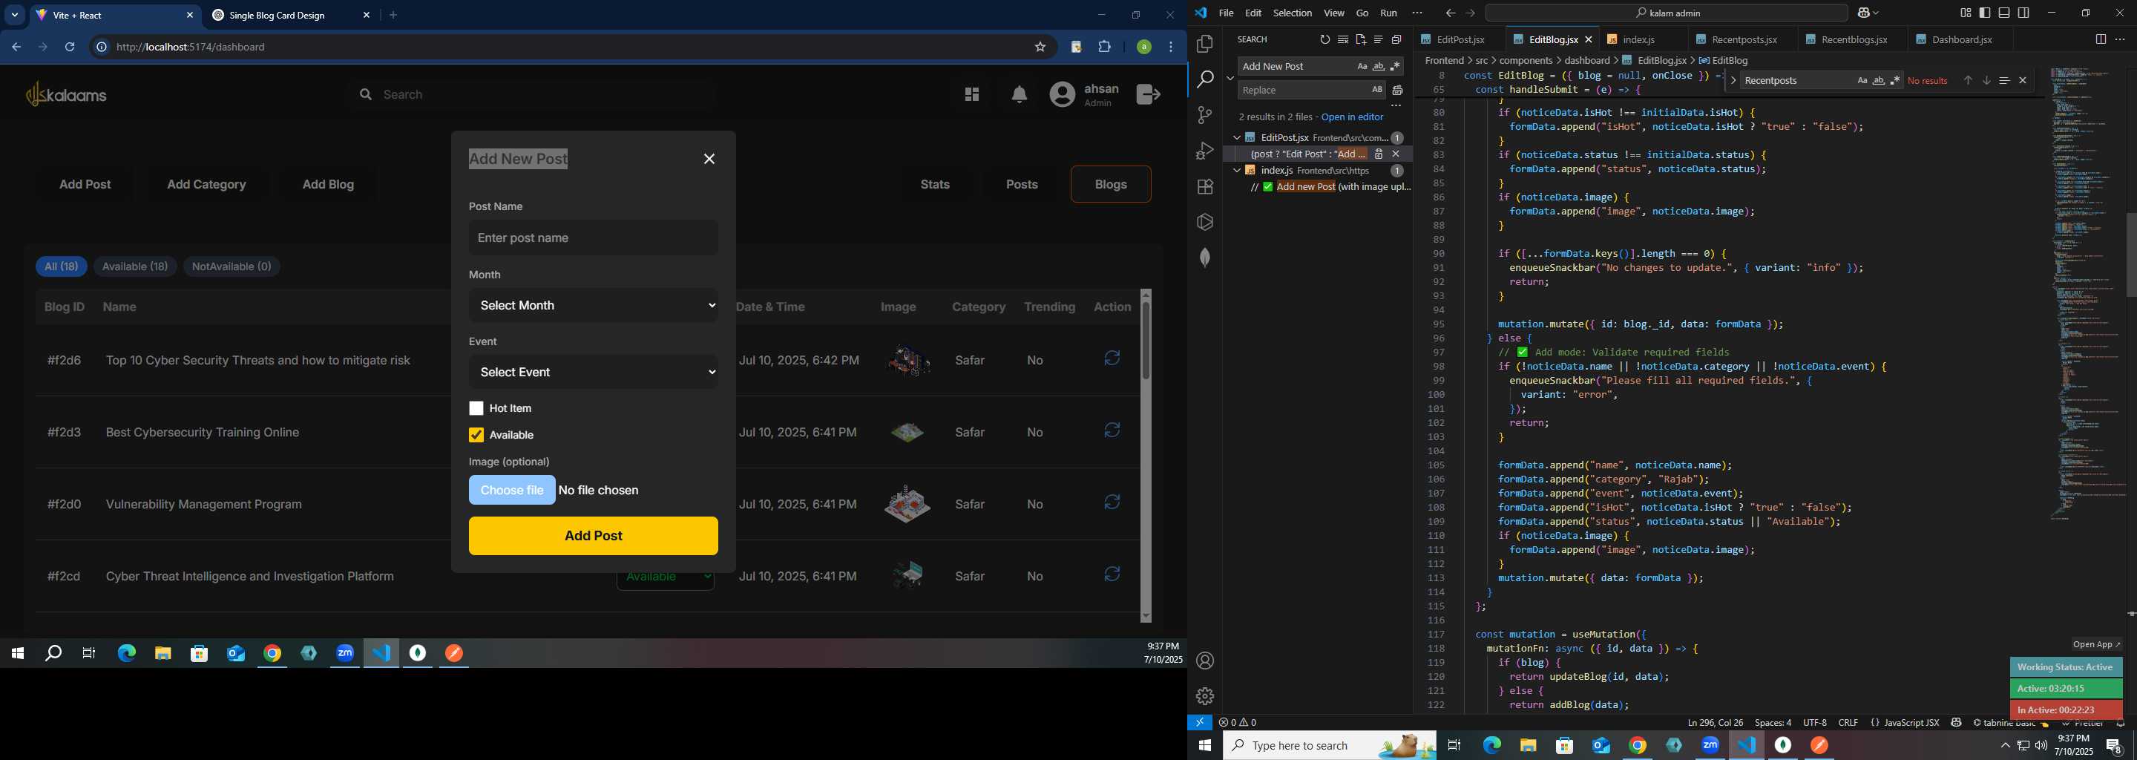Screen dimensions: 2137x760
Task: Toggle Preserve Case in Replace field
Action: click(x=1377, y=90)
